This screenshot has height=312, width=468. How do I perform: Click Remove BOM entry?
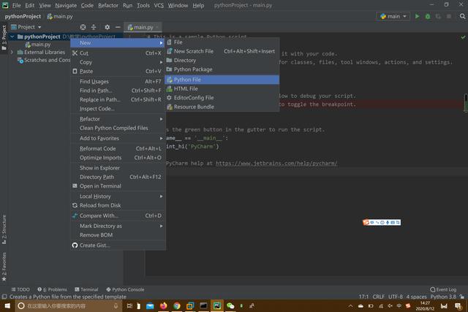pyautogui.click(x=118, y=235)
